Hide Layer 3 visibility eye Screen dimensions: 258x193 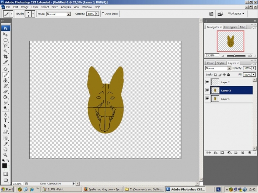click(207, 90)
